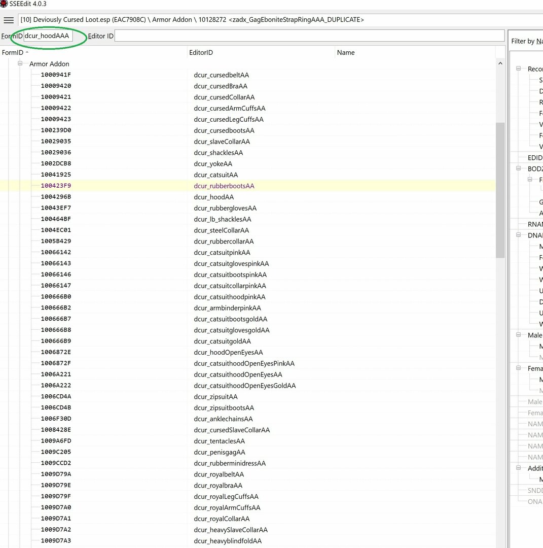543x548 pixels.
Task: Select dcur_royalLegCuffsAA record
Action: [248, 497]
